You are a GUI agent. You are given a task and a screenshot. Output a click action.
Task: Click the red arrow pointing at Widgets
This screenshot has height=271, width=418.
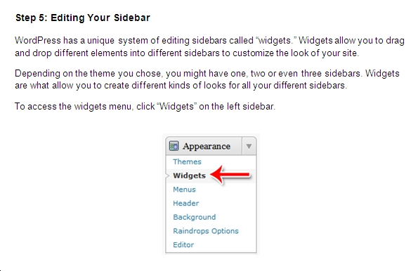230,175
